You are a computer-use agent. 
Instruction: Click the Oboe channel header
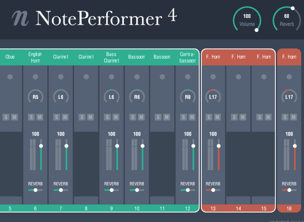(x=10, y=56)
